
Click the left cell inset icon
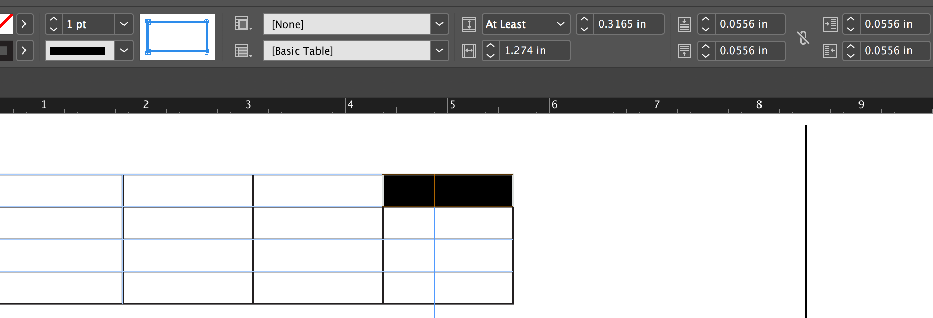coord(830,24)
